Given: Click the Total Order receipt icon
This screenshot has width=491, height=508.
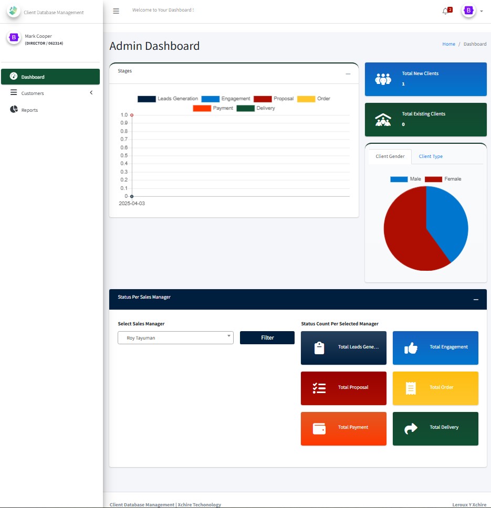Looking at the screenshot, I should [x=411, y=388].
